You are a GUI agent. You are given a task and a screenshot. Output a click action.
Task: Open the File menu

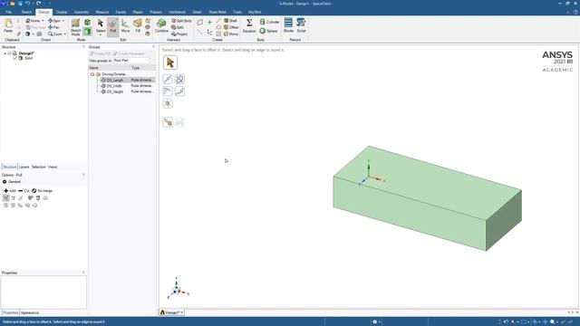(x=8, y=12)
